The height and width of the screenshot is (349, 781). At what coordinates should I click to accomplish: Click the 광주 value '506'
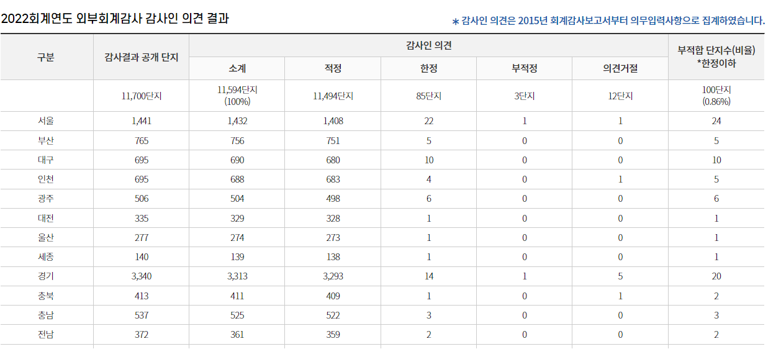[142, 199]
